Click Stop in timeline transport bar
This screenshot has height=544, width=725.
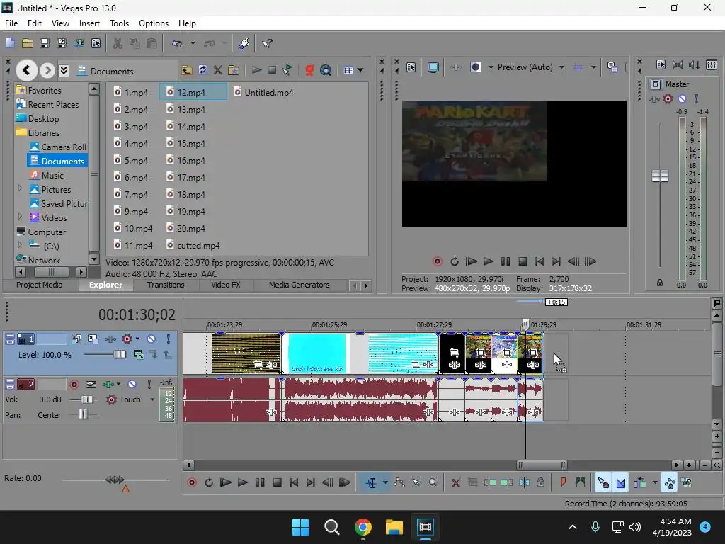pos(277,482)
